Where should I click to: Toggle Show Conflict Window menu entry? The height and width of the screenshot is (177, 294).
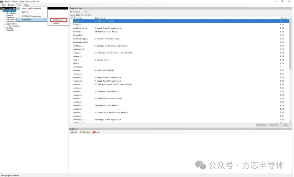click(31, 8)
